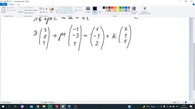Expand the Brushes (Кисти) dropdown arrow
The width and height of the screenshot is (195, 109).
(x=51, y=13)
